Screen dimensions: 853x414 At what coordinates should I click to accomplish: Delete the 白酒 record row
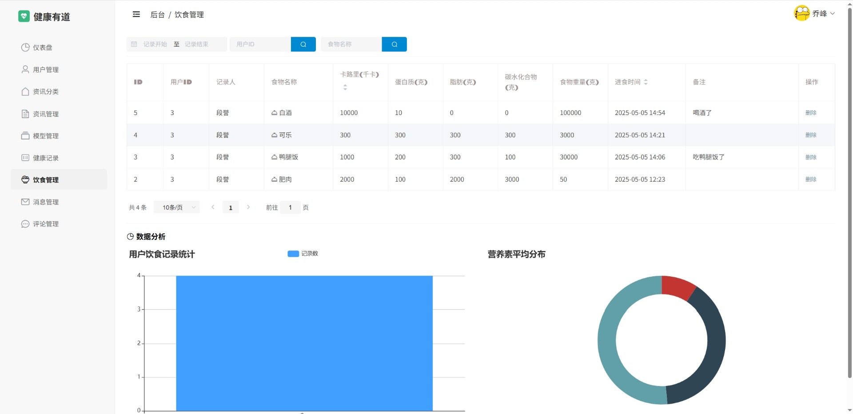[x=811, y=113]
